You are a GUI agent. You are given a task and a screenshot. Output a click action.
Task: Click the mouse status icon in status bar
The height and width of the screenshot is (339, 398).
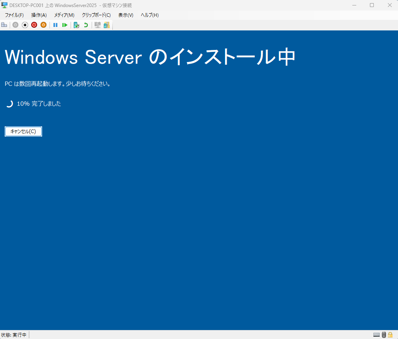coord(384,335)
